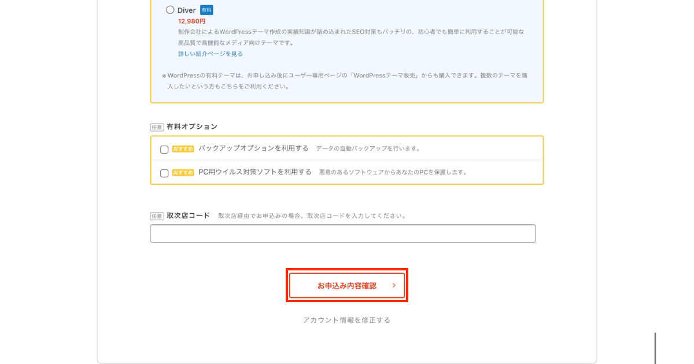Click the blue 有料 badge beside Diver
694x364 pixels.
point(206,10)
